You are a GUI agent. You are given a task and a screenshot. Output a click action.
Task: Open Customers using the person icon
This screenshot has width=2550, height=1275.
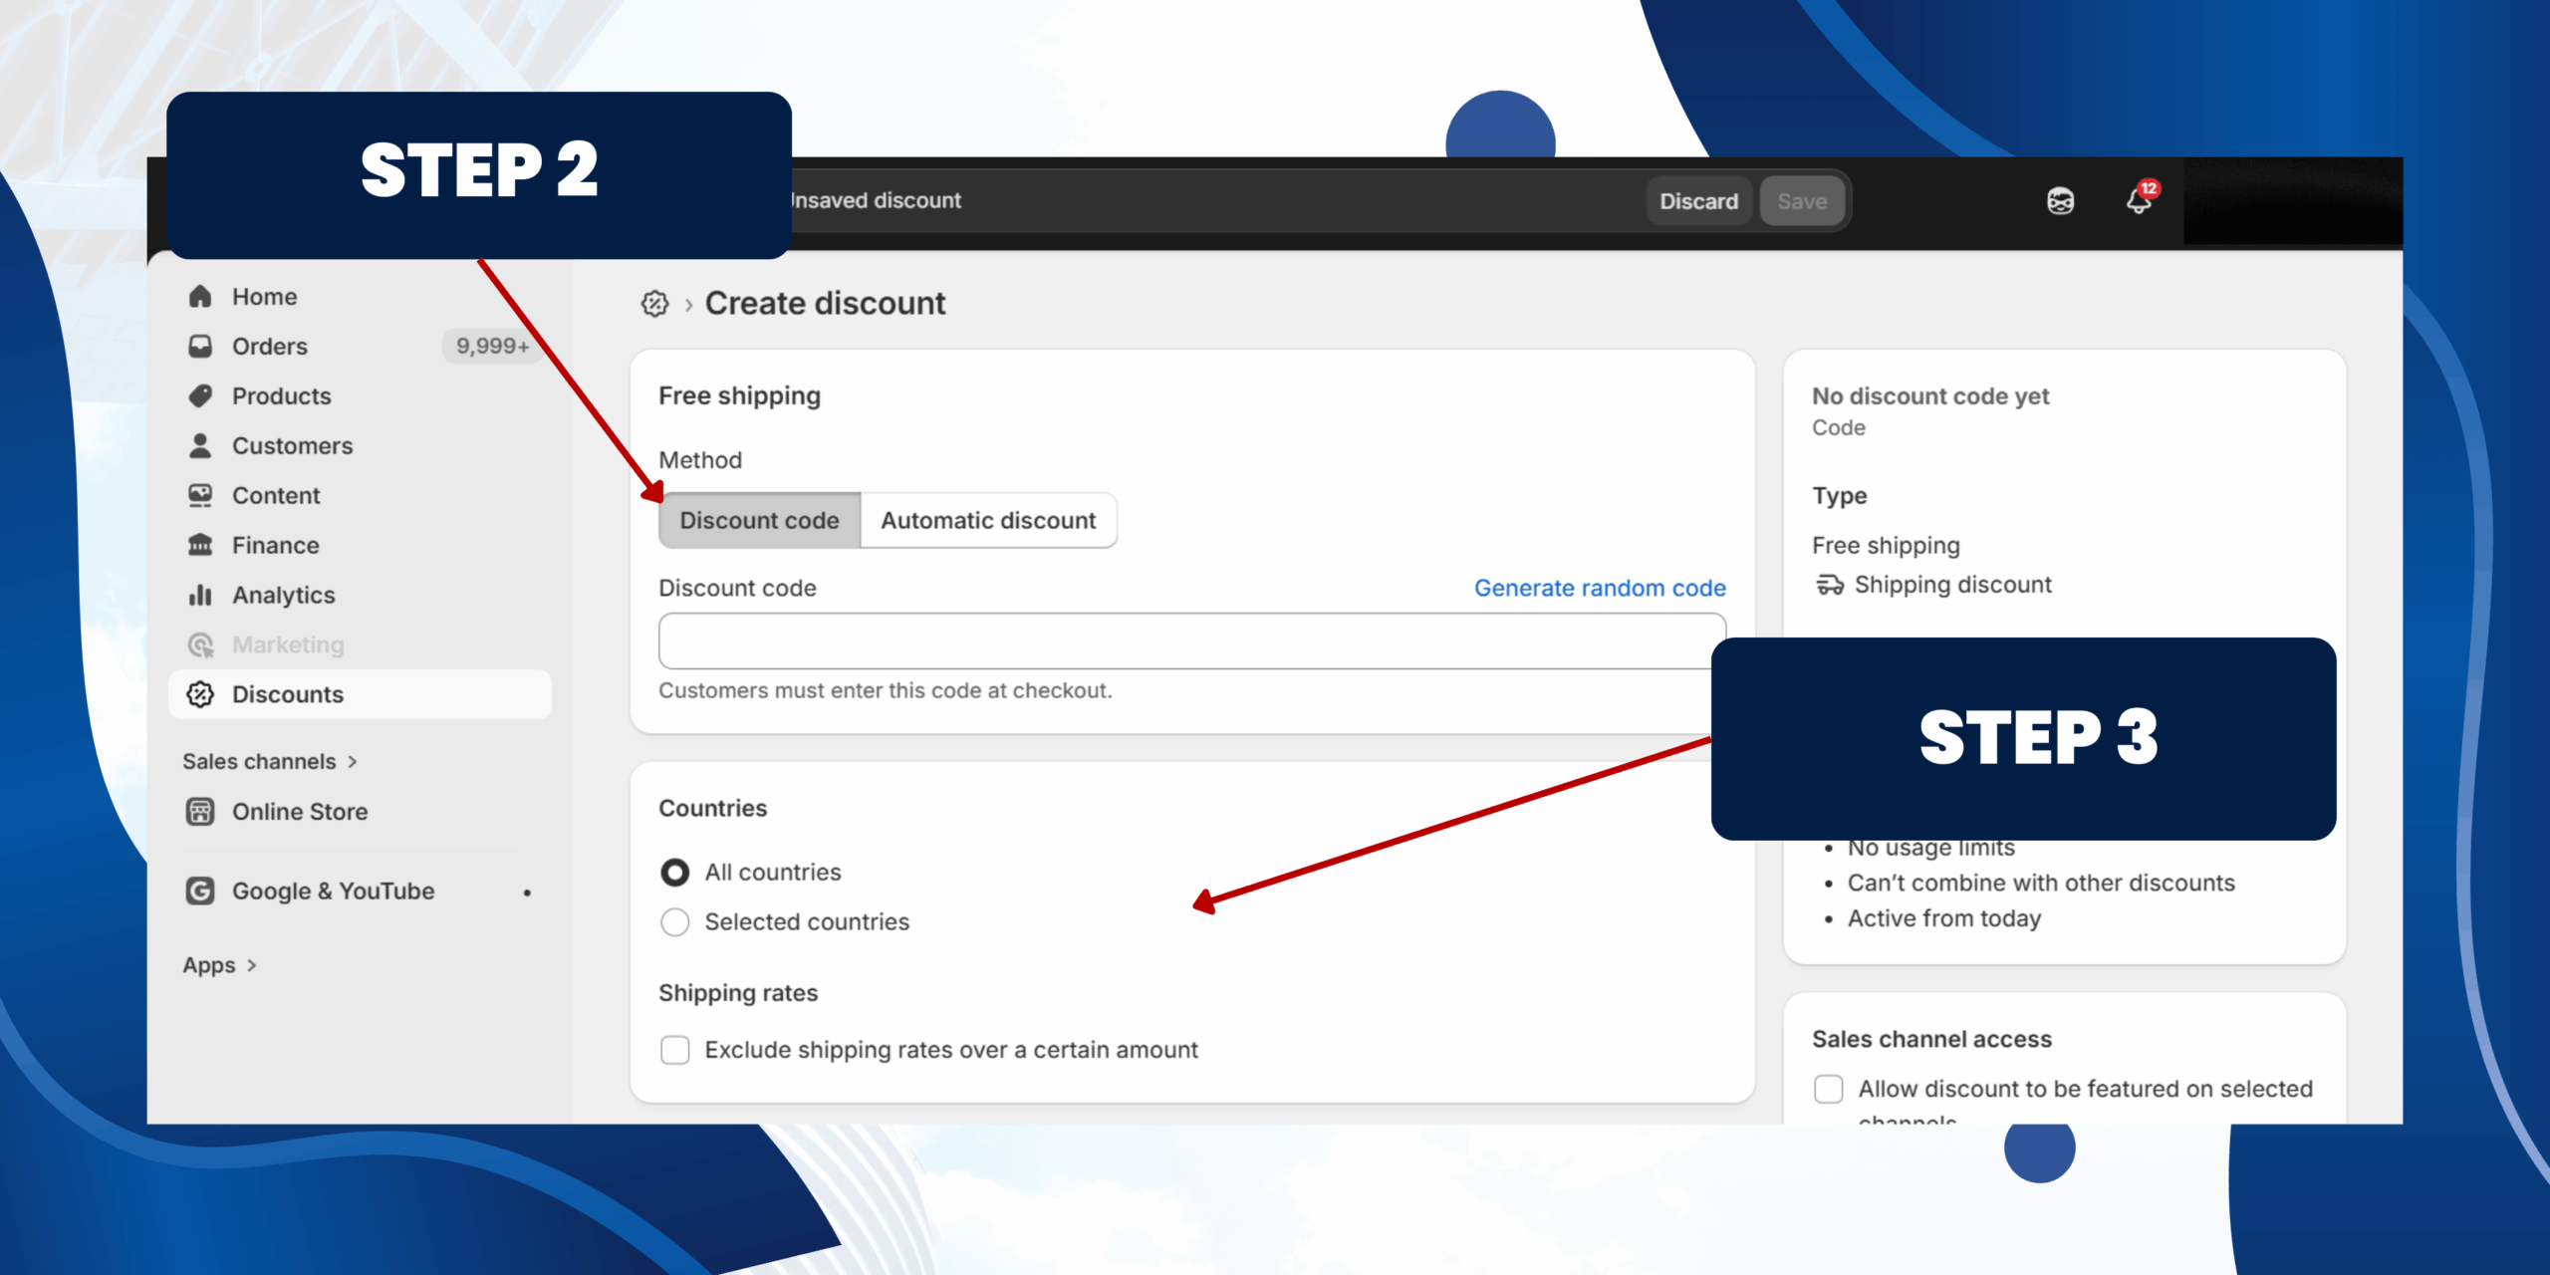pos(200,446)
